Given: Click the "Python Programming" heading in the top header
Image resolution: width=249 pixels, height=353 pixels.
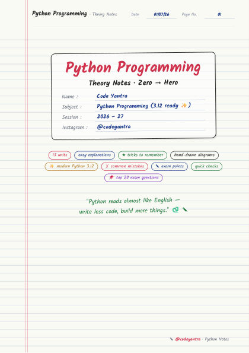Looking at the screenshot, I should click(59, 14).
